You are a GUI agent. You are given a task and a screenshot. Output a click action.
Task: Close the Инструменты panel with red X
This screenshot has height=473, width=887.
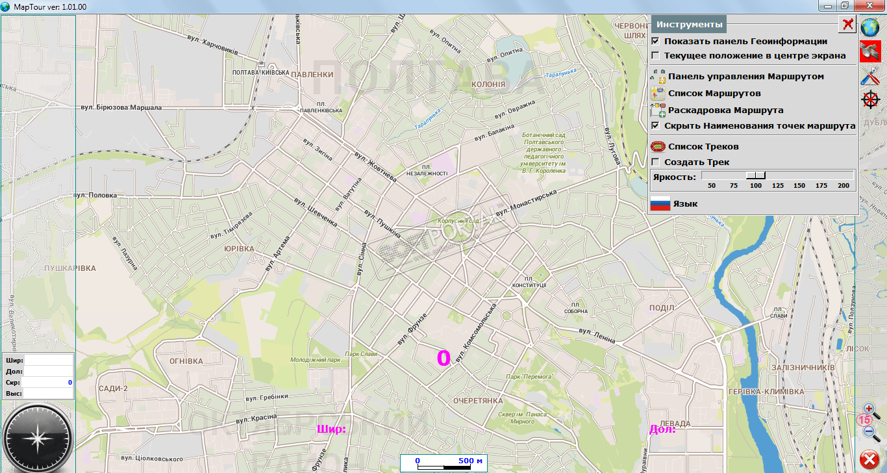click(847, 25)
